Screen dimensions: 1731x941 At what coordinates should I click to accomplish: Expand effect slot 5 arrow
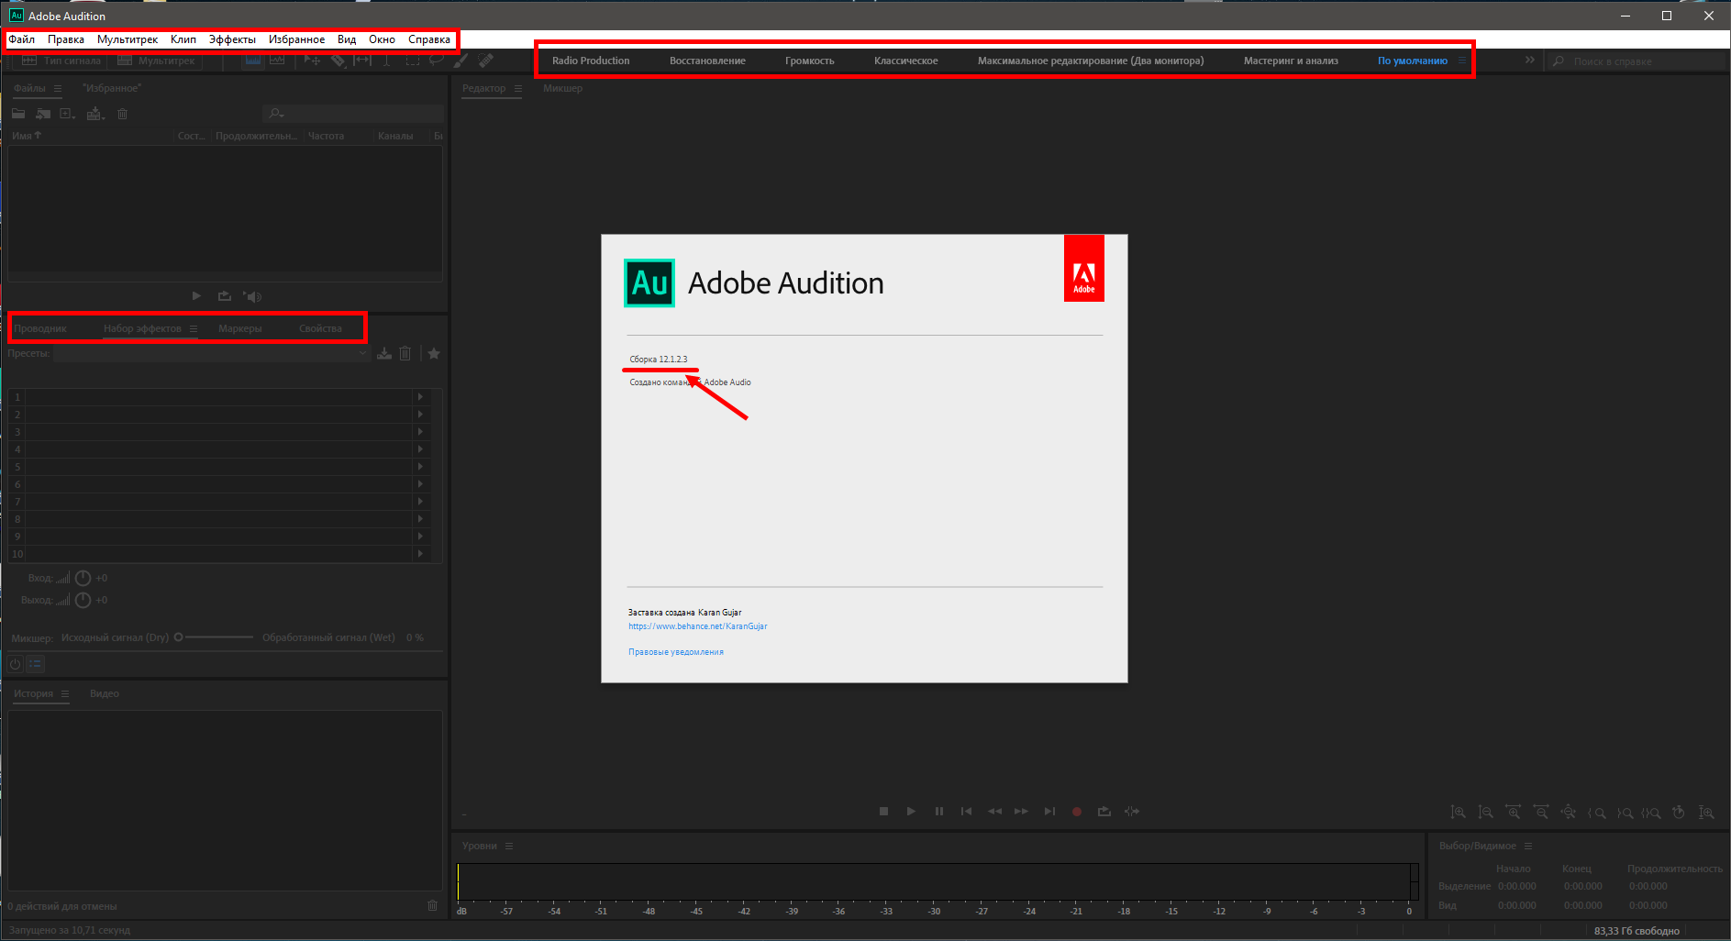pyautogui.click(x=420, y=467)
